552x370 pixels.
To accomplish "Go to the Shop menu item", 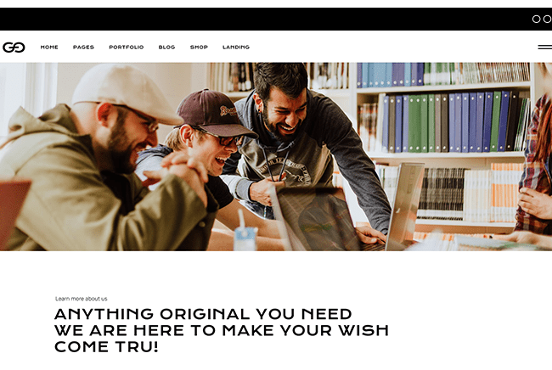I will (199, 48).
